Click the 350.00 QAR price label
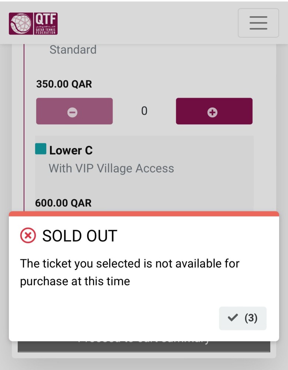Screen dimensions: 288x370 64,84
